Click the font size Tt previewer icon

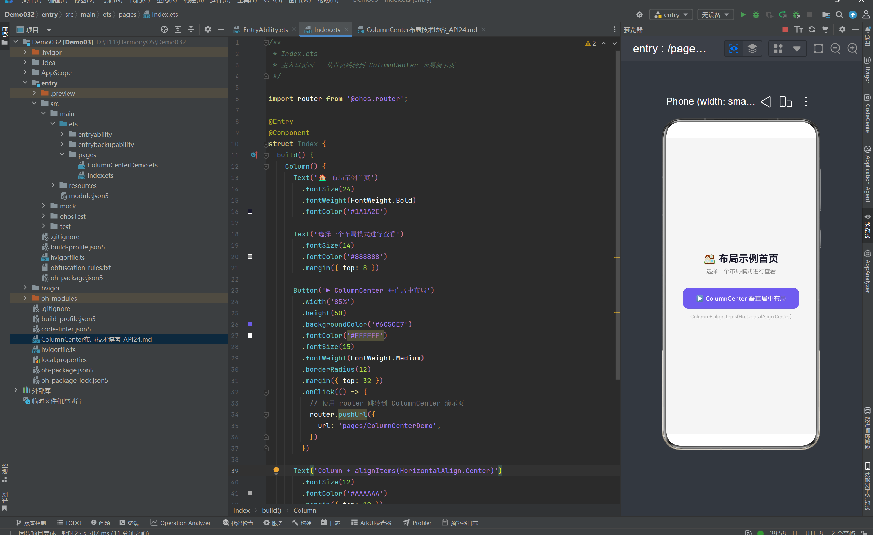(x=798, y=29)
